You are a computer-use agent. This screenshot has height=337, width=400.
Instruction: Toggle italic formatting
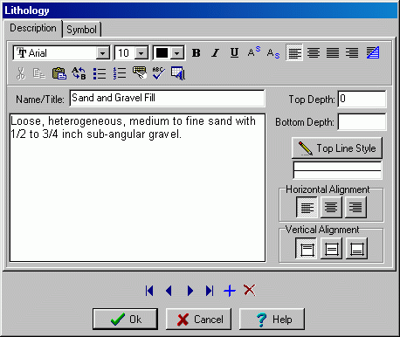(x=216, y=53)
